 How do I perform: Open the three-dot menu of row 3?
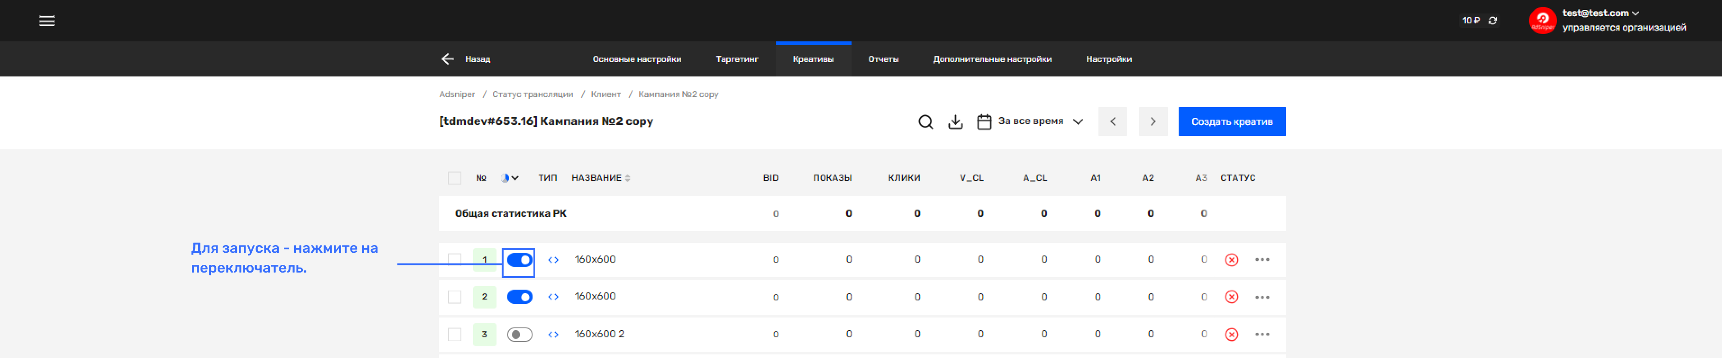(1262, 335)
